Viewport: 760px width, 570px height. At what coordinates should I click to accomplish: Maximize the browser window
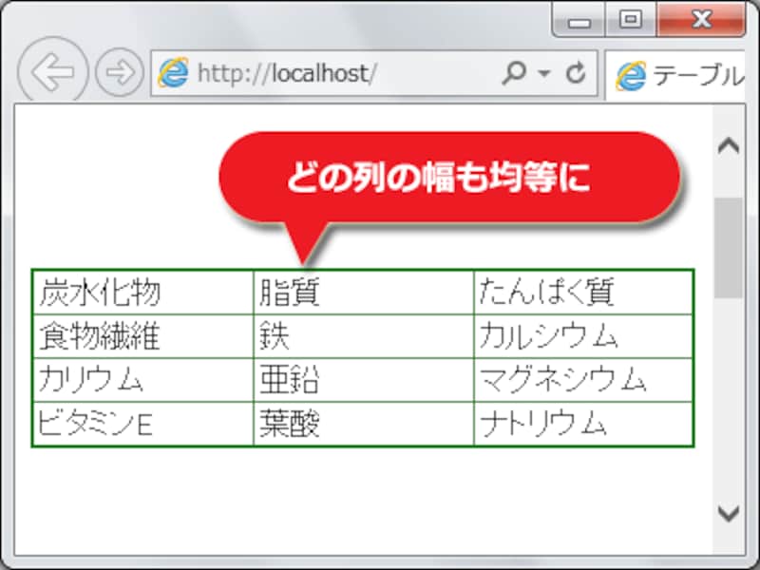631,20
